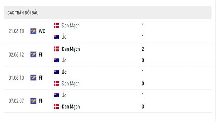216x121 pixels.
Task: Click the WC competition label
Action: [x=42, y=31]
